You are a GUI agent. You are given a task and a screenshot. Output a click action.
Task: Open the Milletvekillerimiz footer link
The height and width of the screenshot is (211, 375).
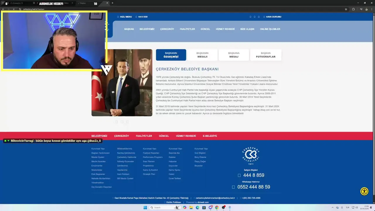(x=125, y=149)
